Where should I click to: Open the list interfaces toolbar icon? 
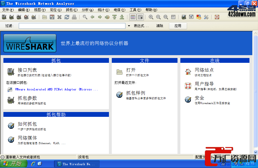click(x=4, y=17)
